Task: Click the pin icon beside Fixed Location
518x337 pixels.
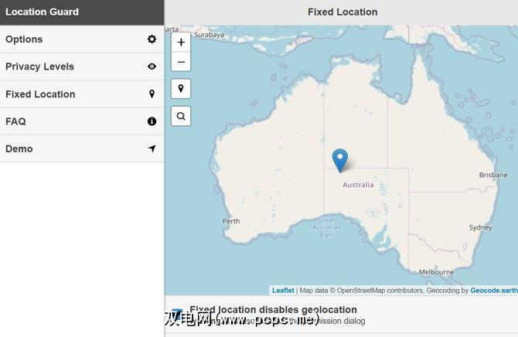Action: tap(152, 94)
